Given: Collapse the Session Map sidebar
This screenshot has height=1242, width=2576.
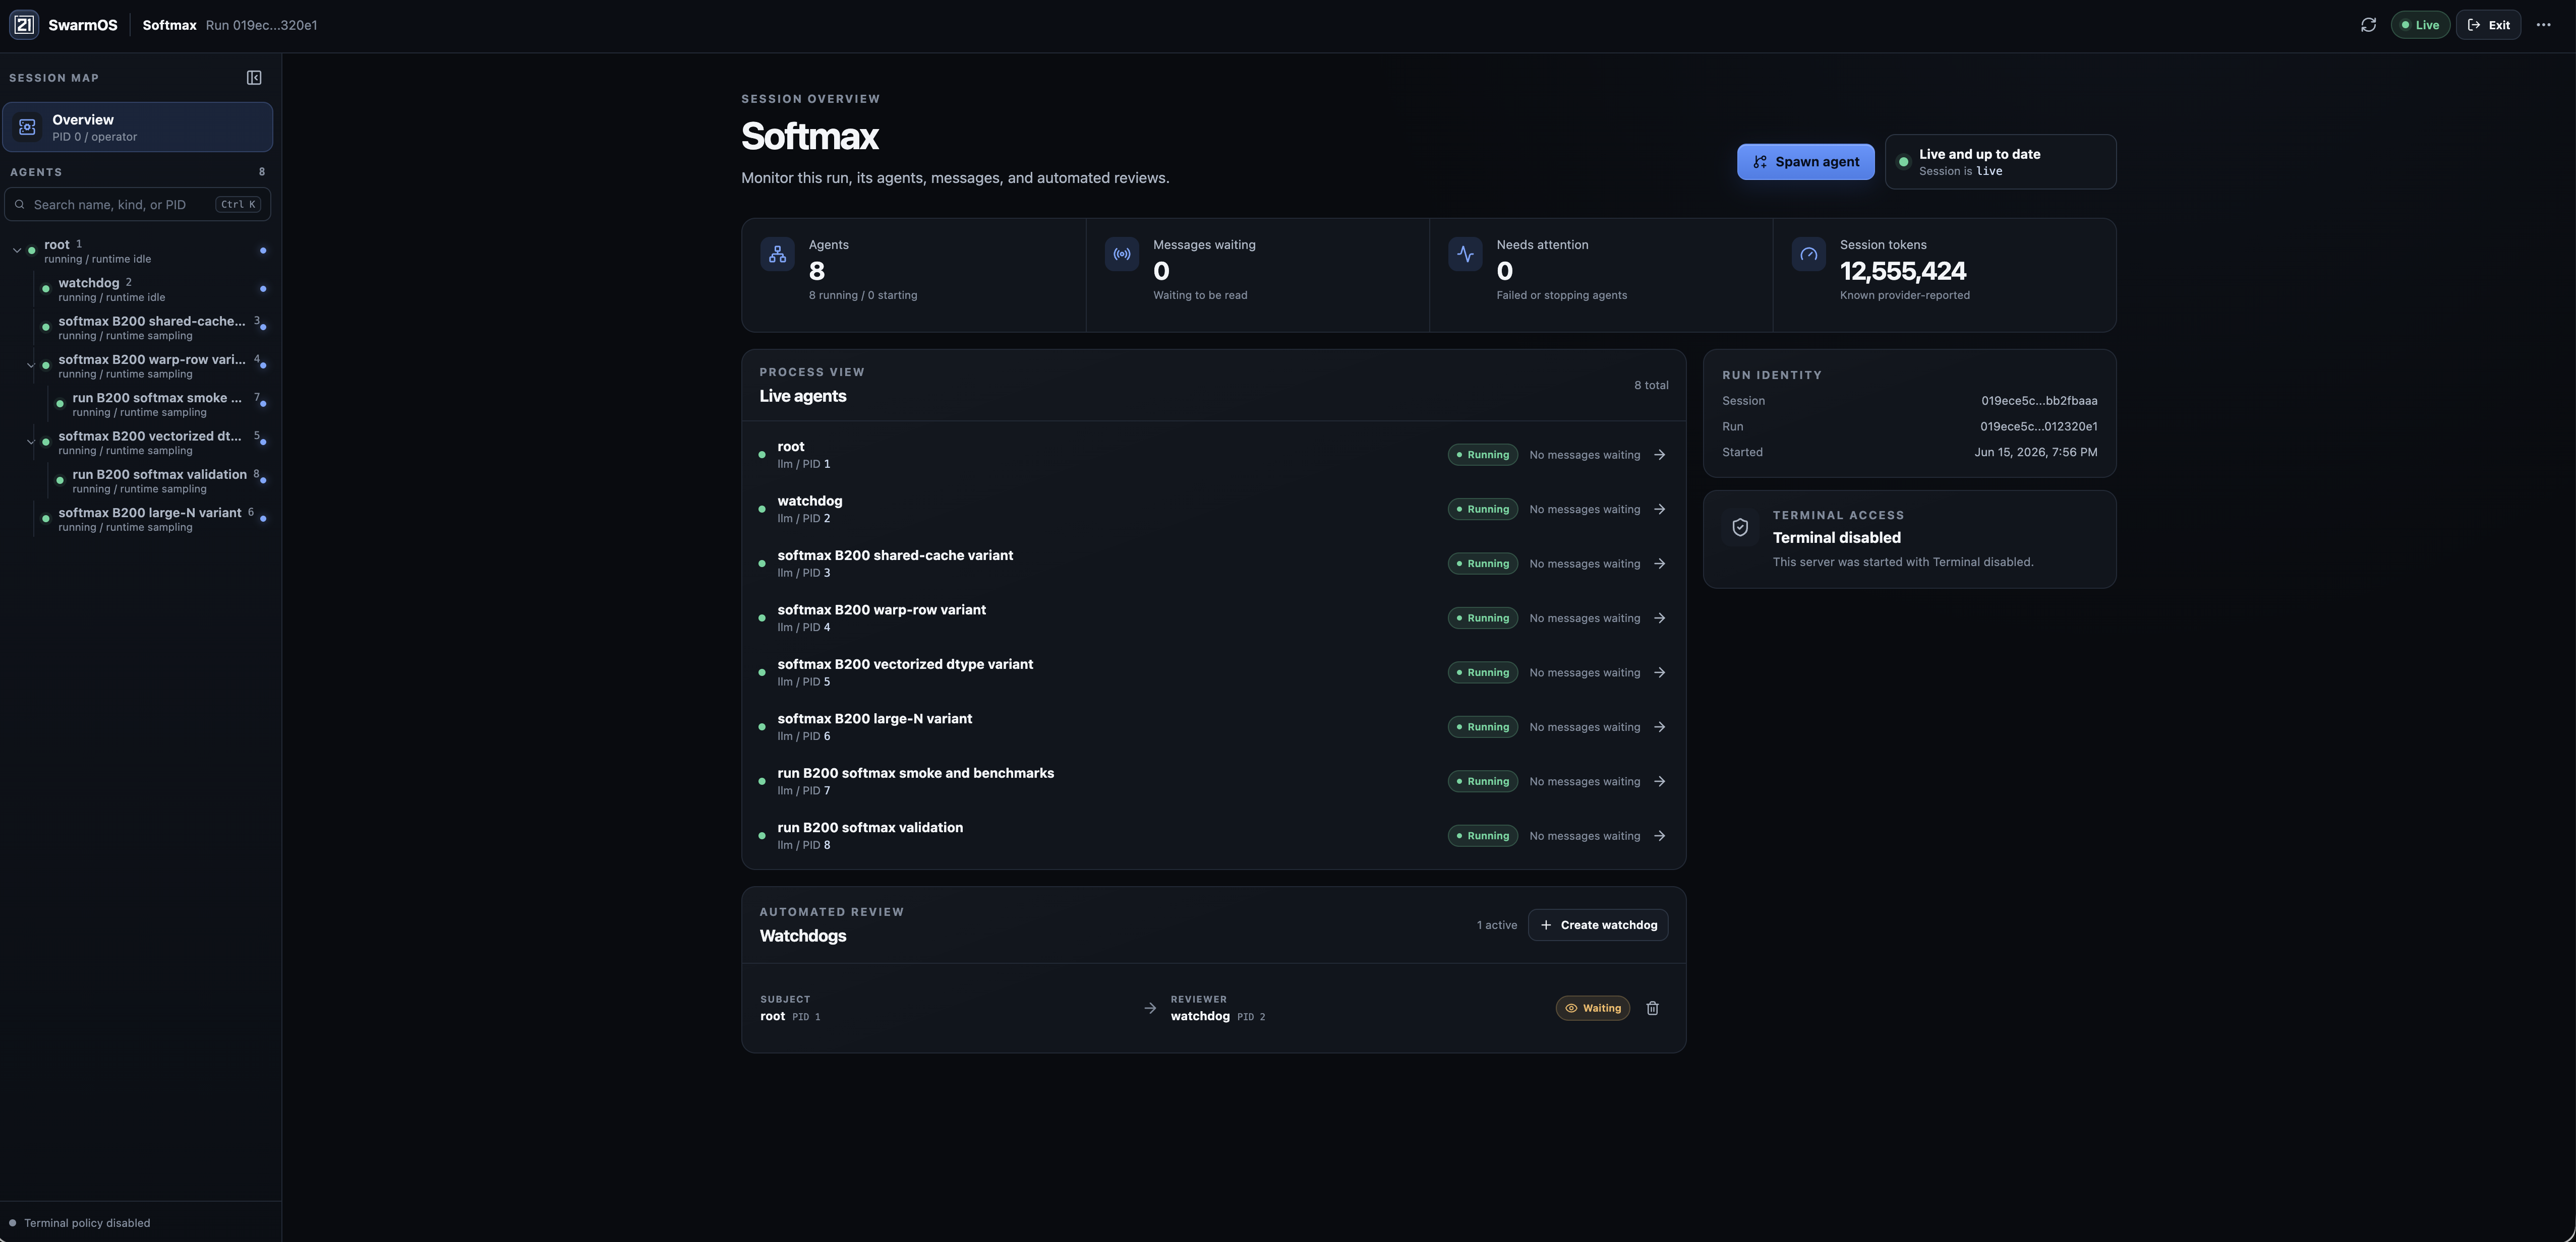Looking at the screenshot, I should point(254,78).
